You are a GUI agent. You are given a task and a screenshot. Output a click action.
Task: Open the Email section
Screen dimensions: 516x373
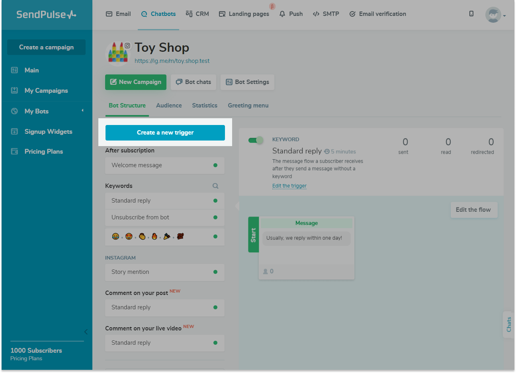click(118, 14)
